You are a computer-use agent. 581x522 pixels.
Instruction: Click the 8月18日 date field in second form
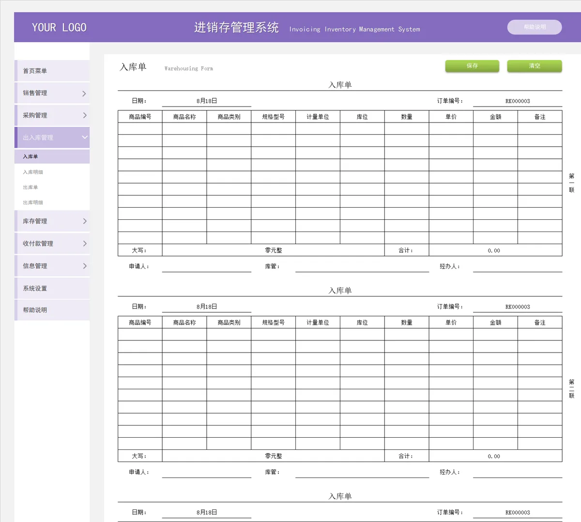click(x=207, y=307)
